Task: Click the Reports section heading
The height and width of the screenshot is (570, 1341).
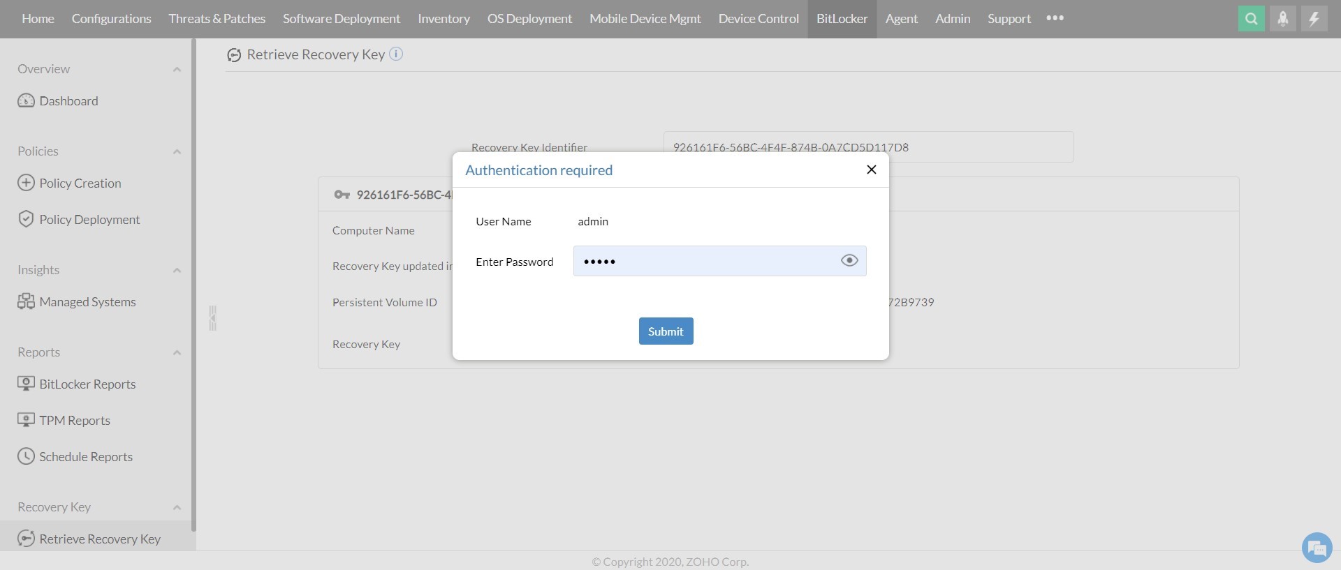Action: (x=38, y=352)
